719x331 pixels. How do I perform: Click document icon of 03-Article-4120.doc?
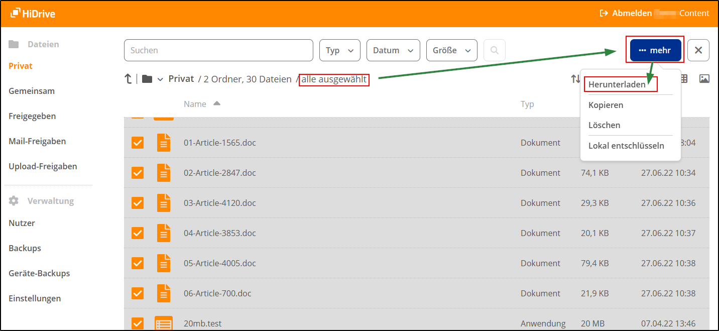(164, 203)
